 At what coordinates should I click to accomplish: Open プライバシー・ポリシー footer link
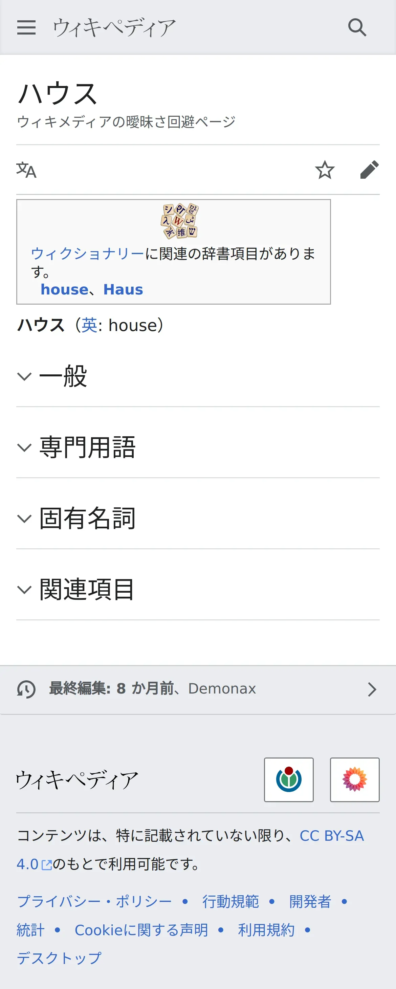94,901
